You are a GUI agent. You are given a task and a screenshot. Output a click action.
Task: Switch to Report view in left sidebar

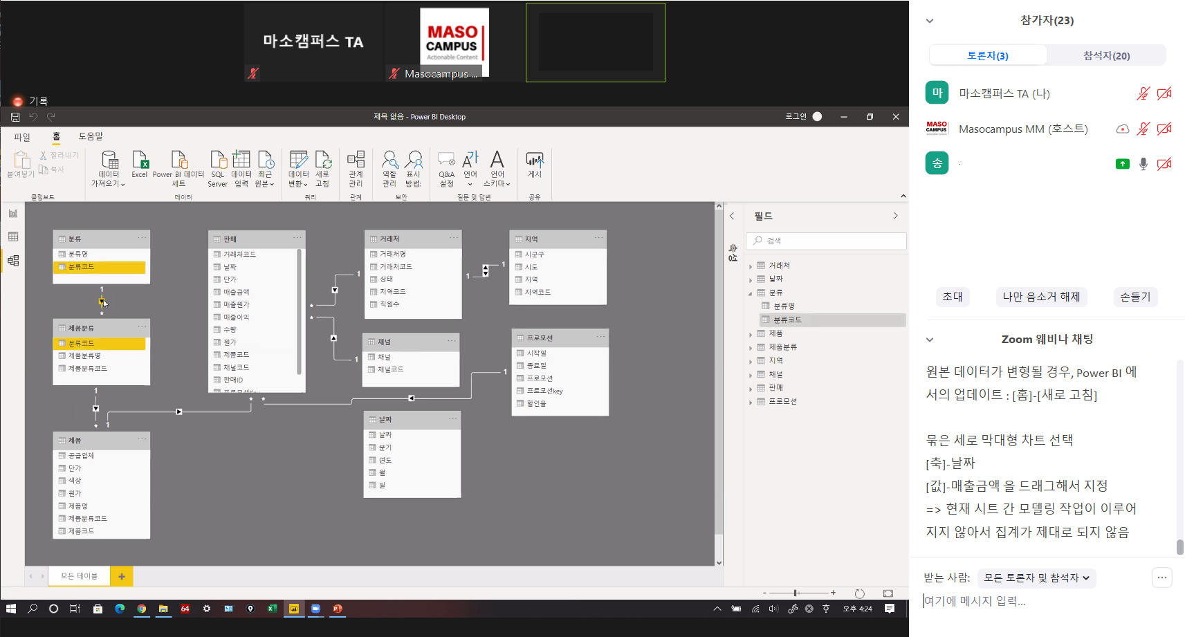click(13, 214)
